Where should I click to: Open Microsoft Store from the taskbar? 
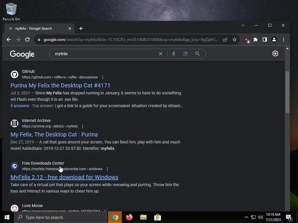(x=157, y=217)
